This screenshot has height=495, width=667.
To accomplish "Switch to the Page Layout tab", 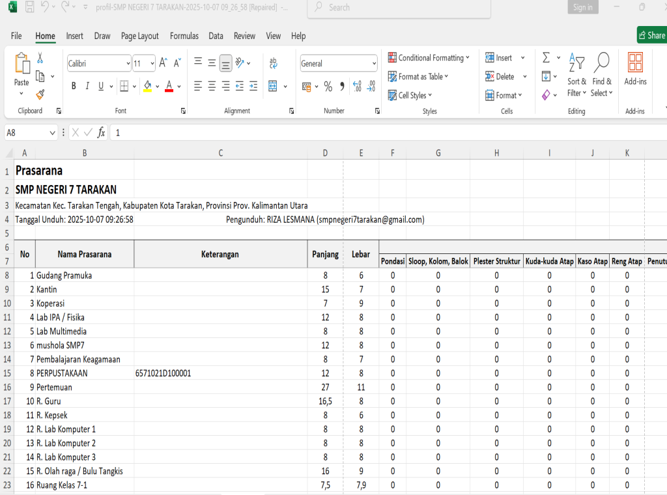I will pyautogui.click(x=139, y=36).
